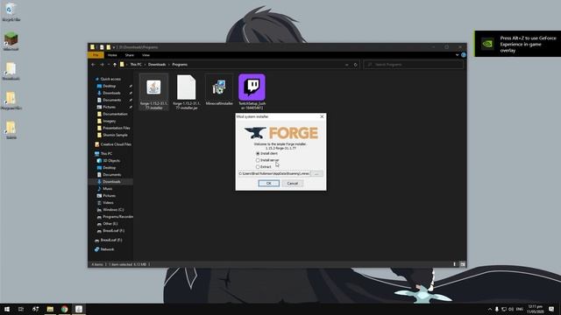Open the Windows (C:) drive
Image resolution: width=561 pixels, height=315 pixels.
[113, 210]
